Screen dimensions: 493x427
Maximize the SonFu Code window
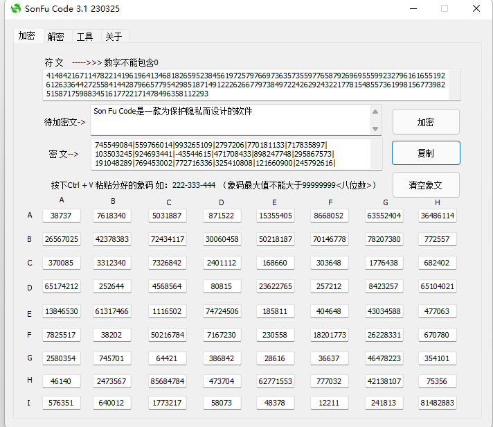pos(445,9)
